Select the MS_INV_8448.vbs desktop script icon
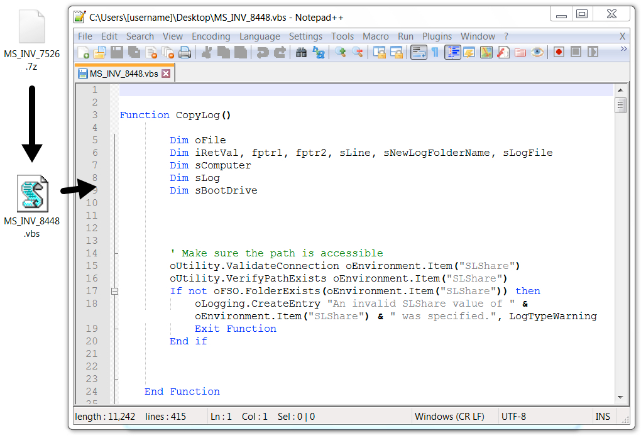The image size is (641, 438). pyautogui.click(x=32, y=207)
